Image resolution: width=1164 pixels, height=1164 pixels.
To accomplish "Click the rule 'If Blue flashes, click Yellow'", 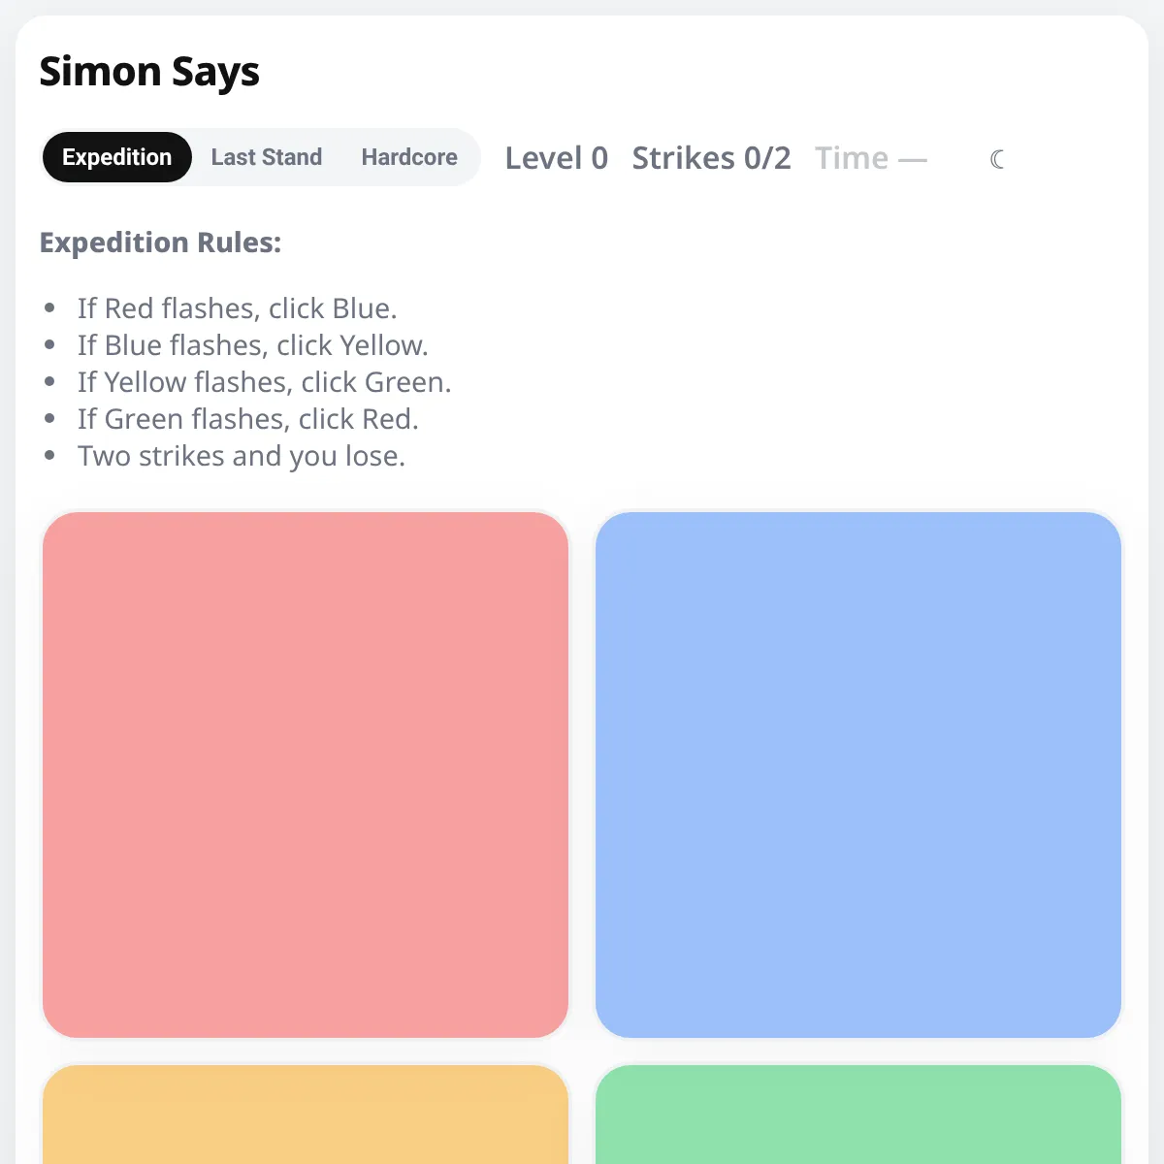I will [x=253, y=345].
